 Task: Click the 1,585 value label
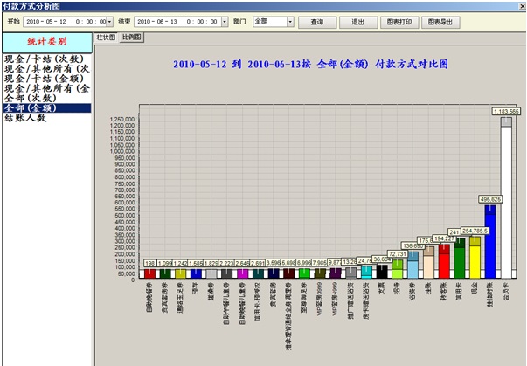point(196,263)
